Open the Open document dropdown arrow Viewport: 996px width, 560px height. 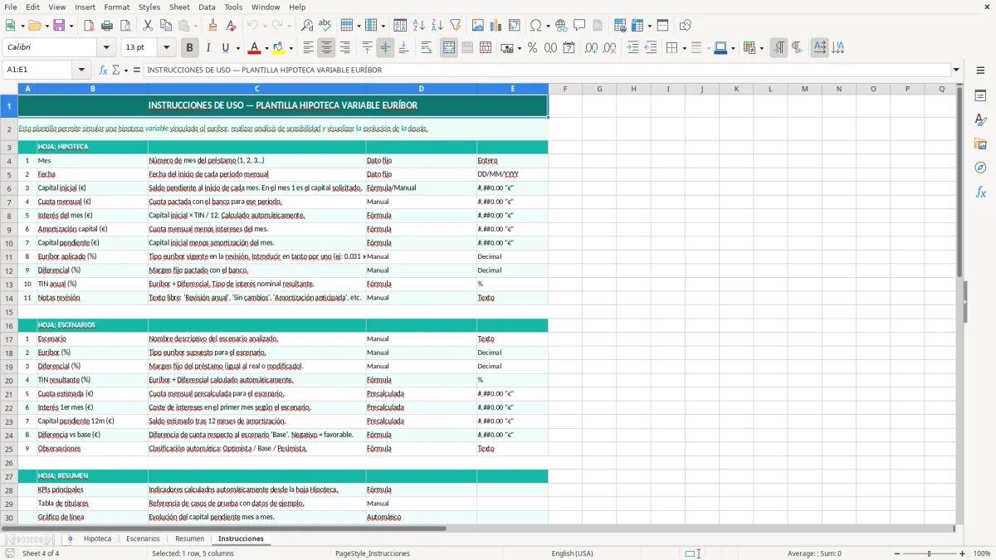click(46, 26)
